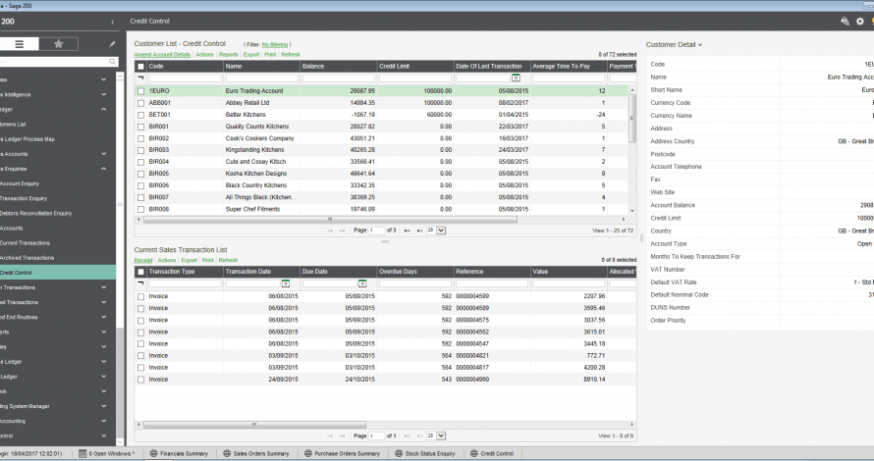The height and width of the screenshot is (461, 874).
Task: Click Reports in customer list toolbar
Action: [x=229, y=55]
